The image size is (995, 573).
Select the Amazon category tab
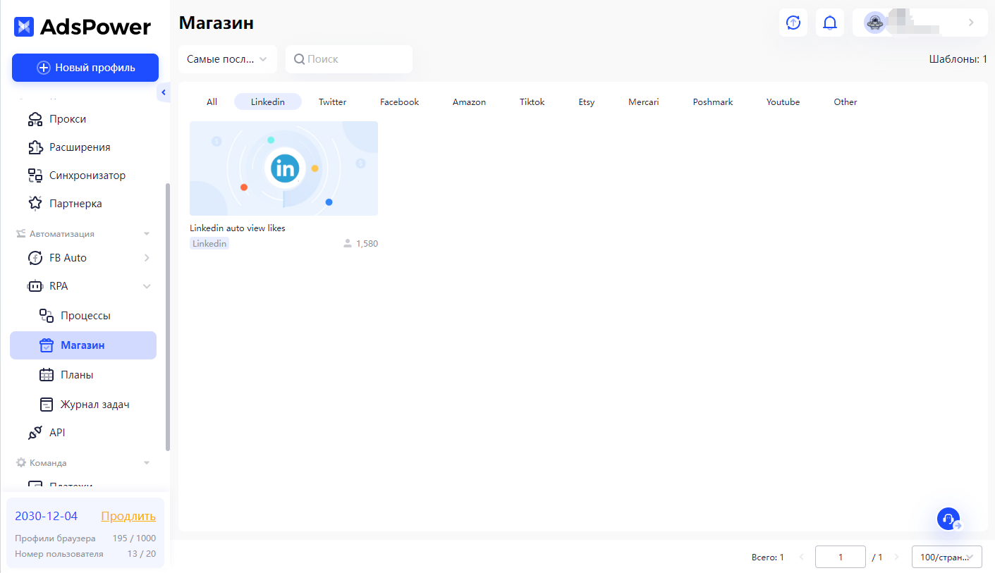pos(469,102)
